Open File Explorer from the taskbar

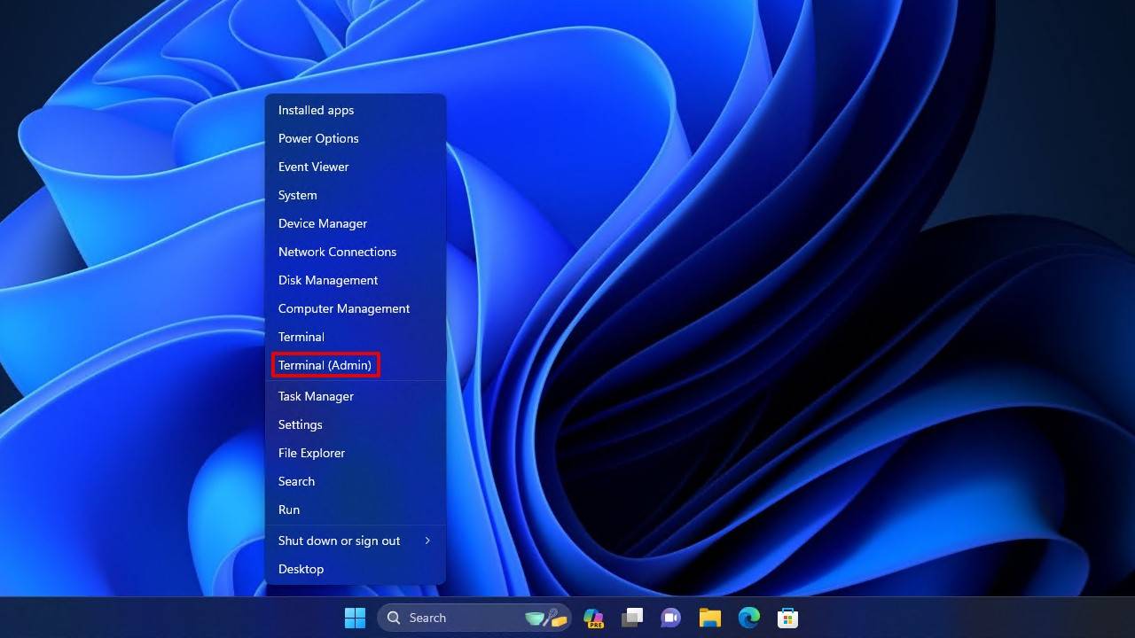[x=709, y=618]
